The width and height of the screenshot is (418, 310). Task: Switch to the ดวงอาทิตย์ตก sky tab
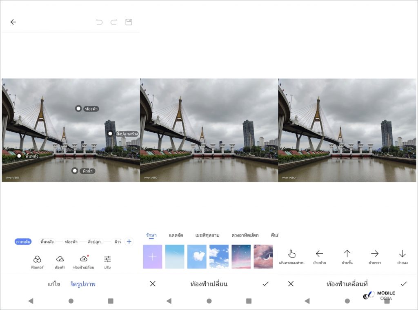(x=245, y=235)
